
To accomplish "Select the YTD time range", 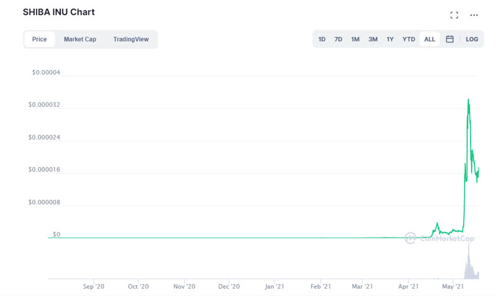I will click(x=409, y=39).
